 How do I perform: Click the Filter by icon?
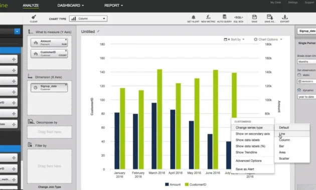click(30, 144)
